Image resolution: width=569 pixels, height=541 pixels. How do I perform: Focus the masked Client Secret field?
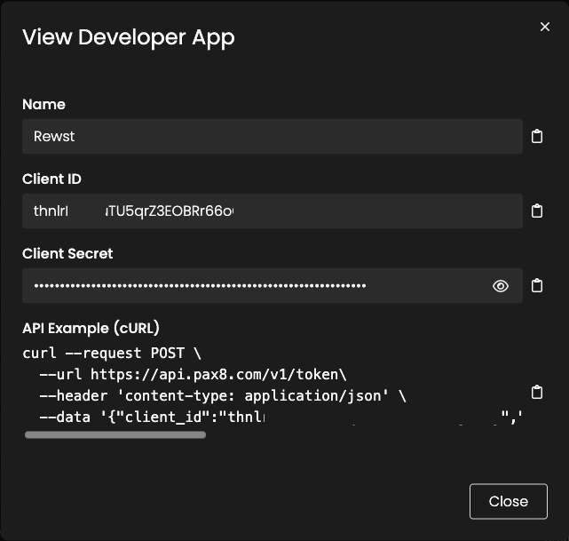click(249, 286)
